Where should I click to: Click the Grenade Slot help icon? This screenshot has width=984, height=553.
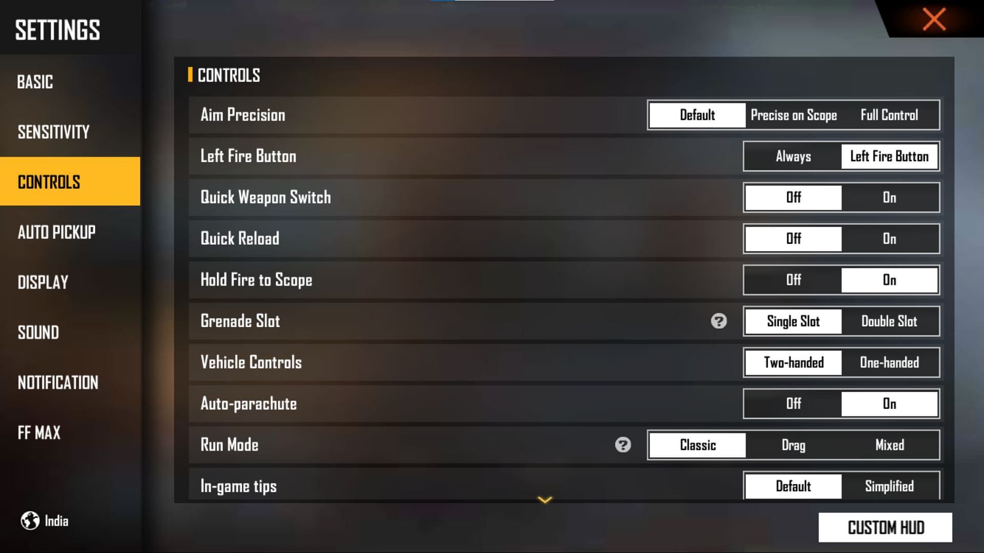point(719,321)
